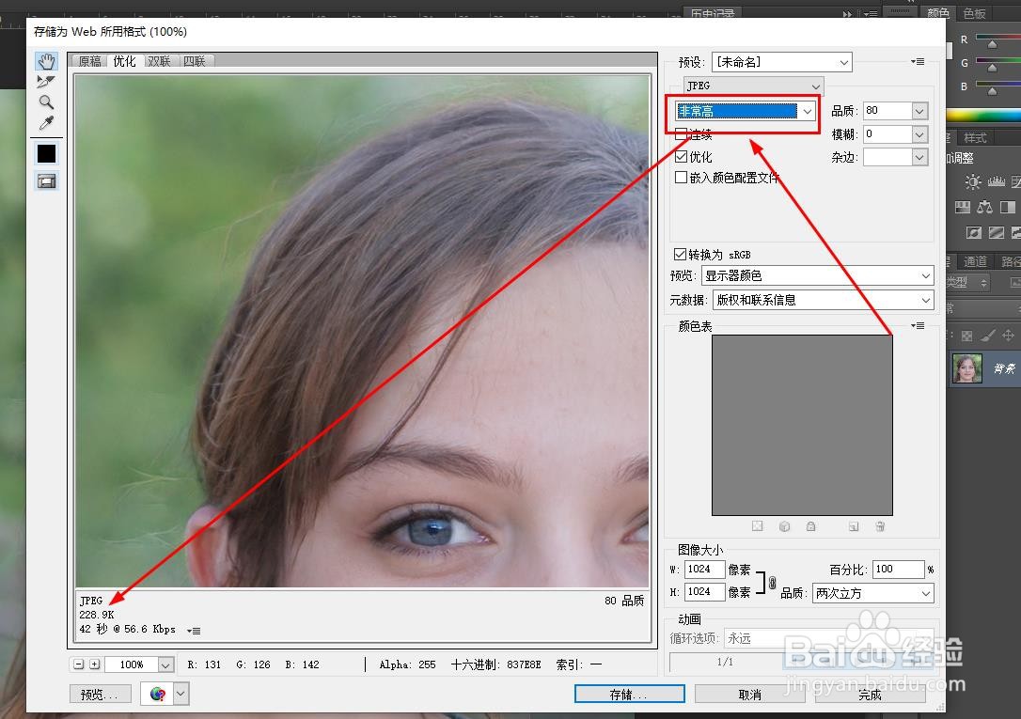
Task: Select the Hand tool
Action: coord(46,61)
